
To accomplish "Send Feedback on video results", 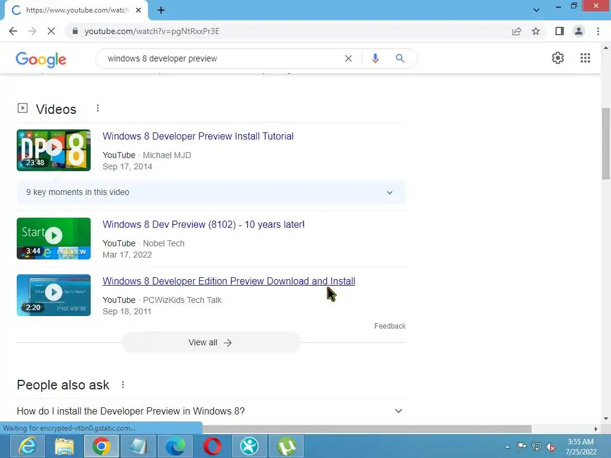I will (x=390, y=326).
